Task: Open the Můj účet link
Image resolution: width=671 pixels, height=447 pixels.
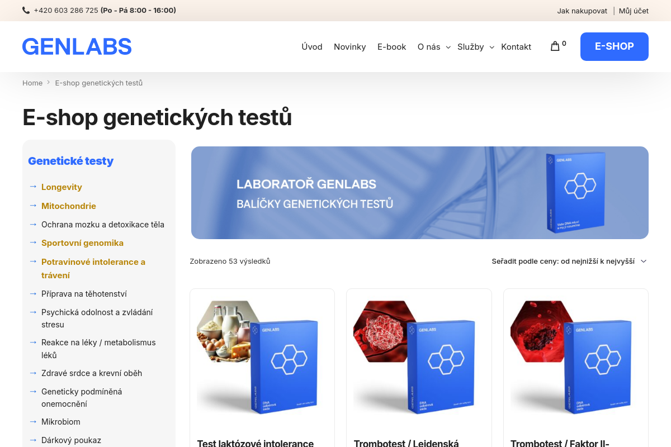Action: [634, 11]
